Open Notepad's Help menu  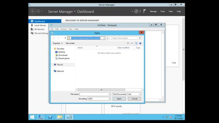coord(76,29)
